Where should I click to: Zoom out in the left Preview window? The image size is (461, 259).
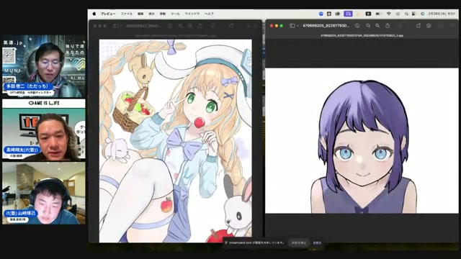(x=181, y=26)
